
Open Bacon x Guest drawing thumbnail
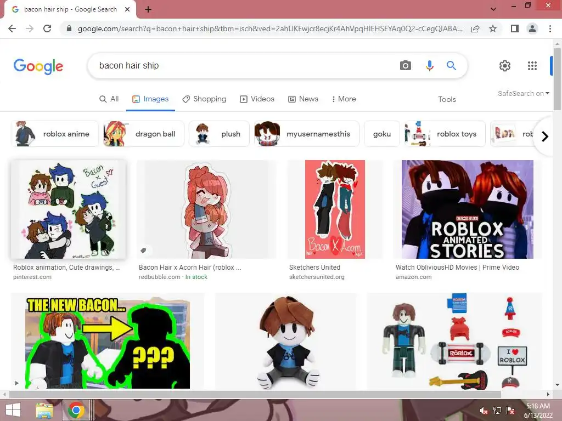tap(69, 209)
